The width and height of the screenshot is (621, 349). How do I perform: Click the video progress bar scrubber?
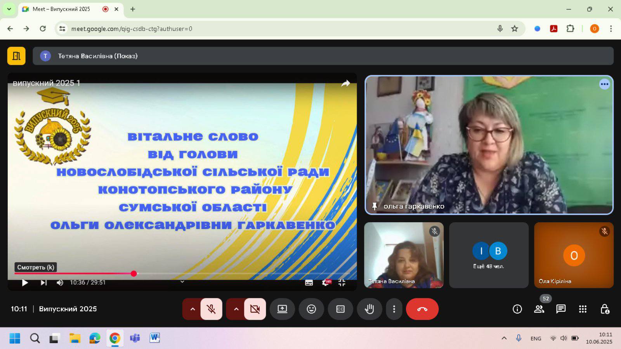[x=134, y=274]
